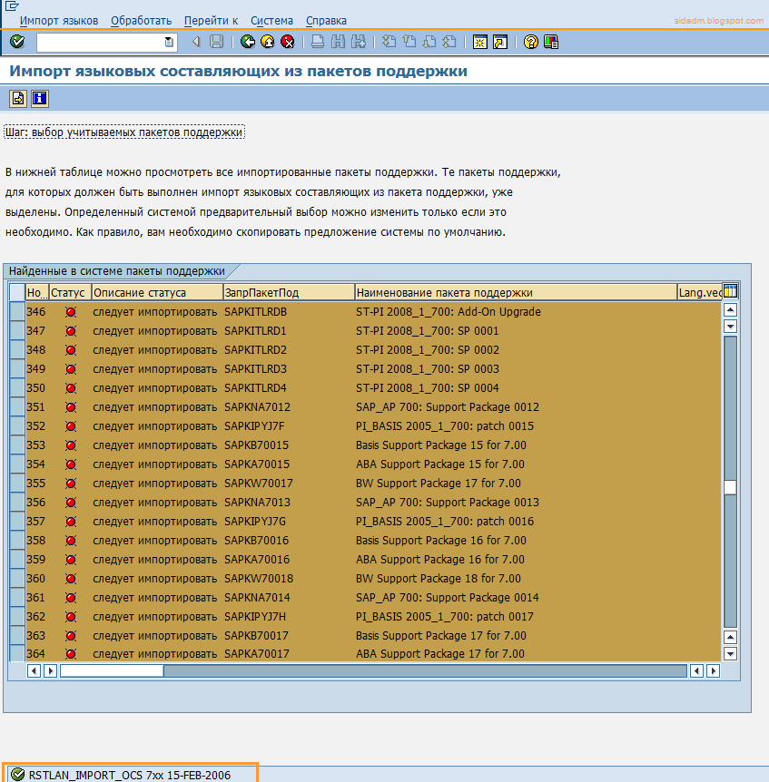Click the ЗапрПакетПод column header
Screen dimensions: 769x782
pos(289,292)
